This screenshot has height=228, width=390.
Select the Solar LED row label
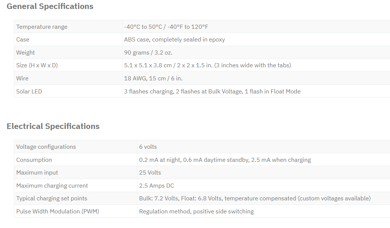point(29,92)
